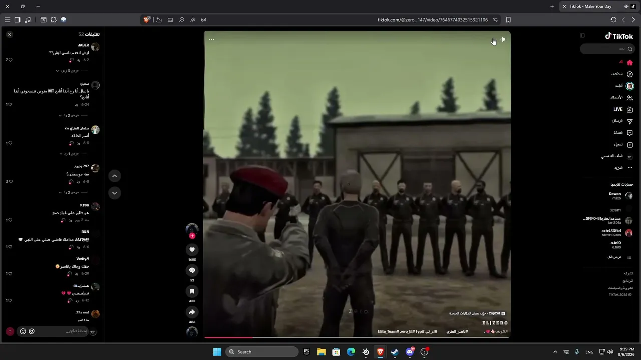Click the TikTok video URL address bar

(x=432, y=20)
